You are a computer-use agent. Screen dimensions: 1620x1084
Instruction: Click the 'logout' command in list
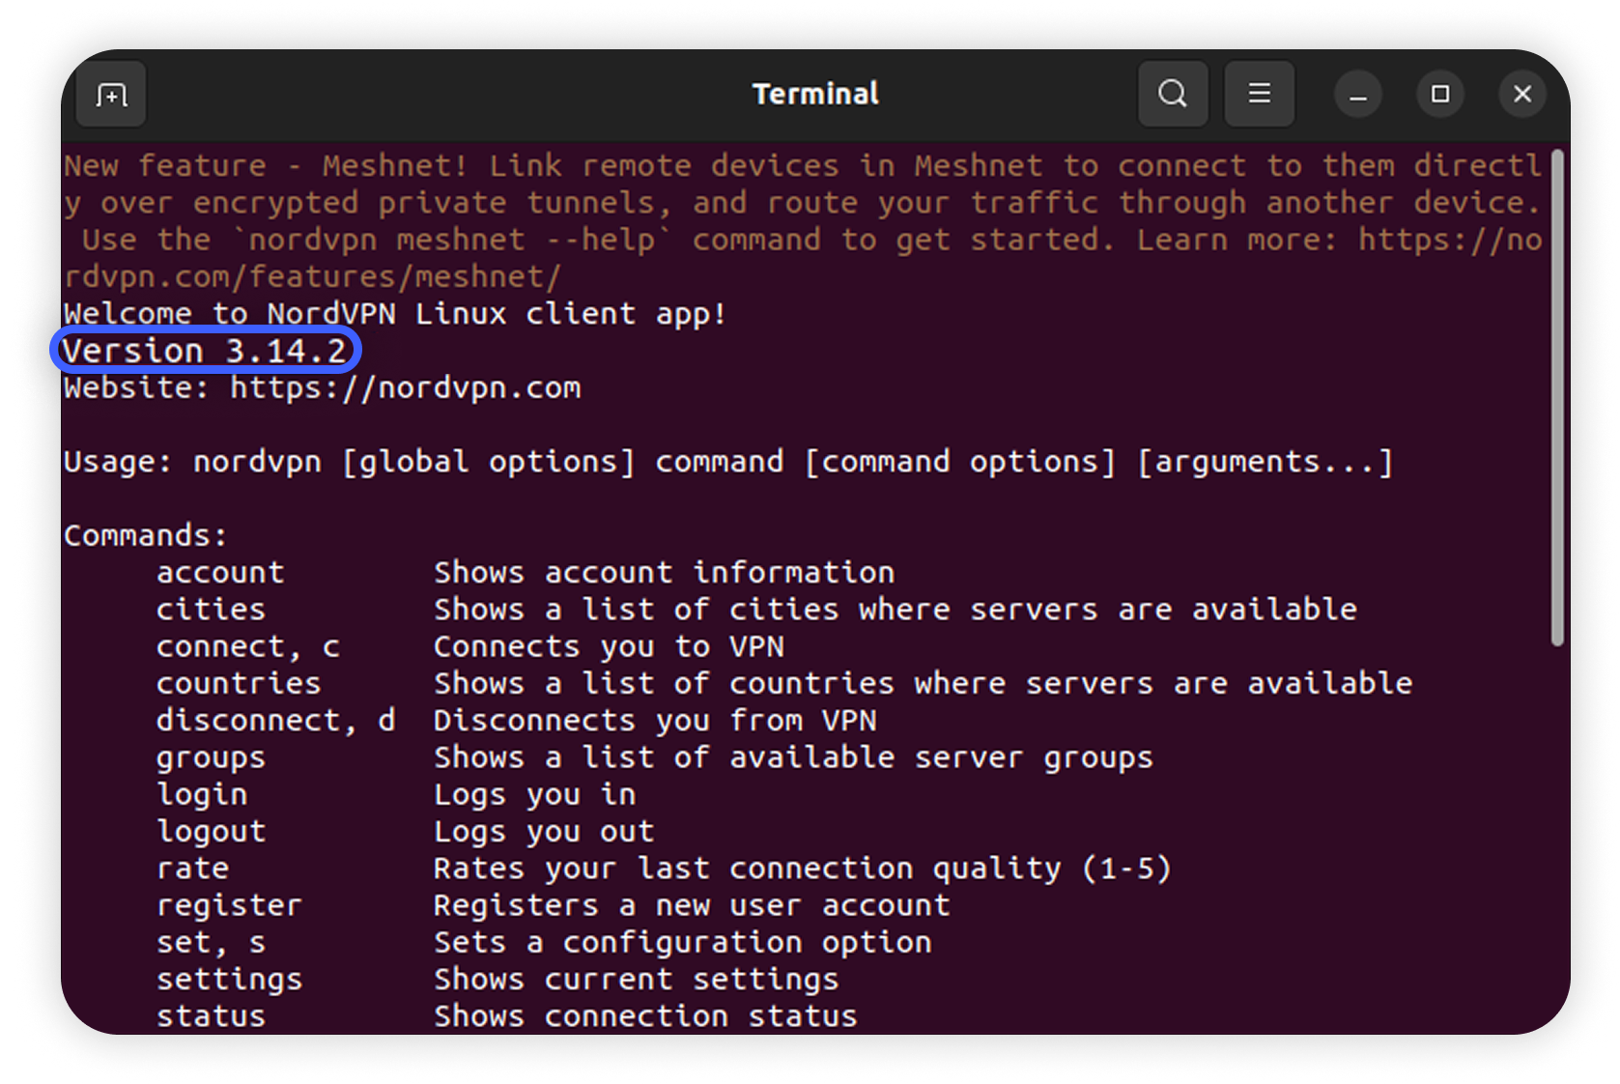211,832
